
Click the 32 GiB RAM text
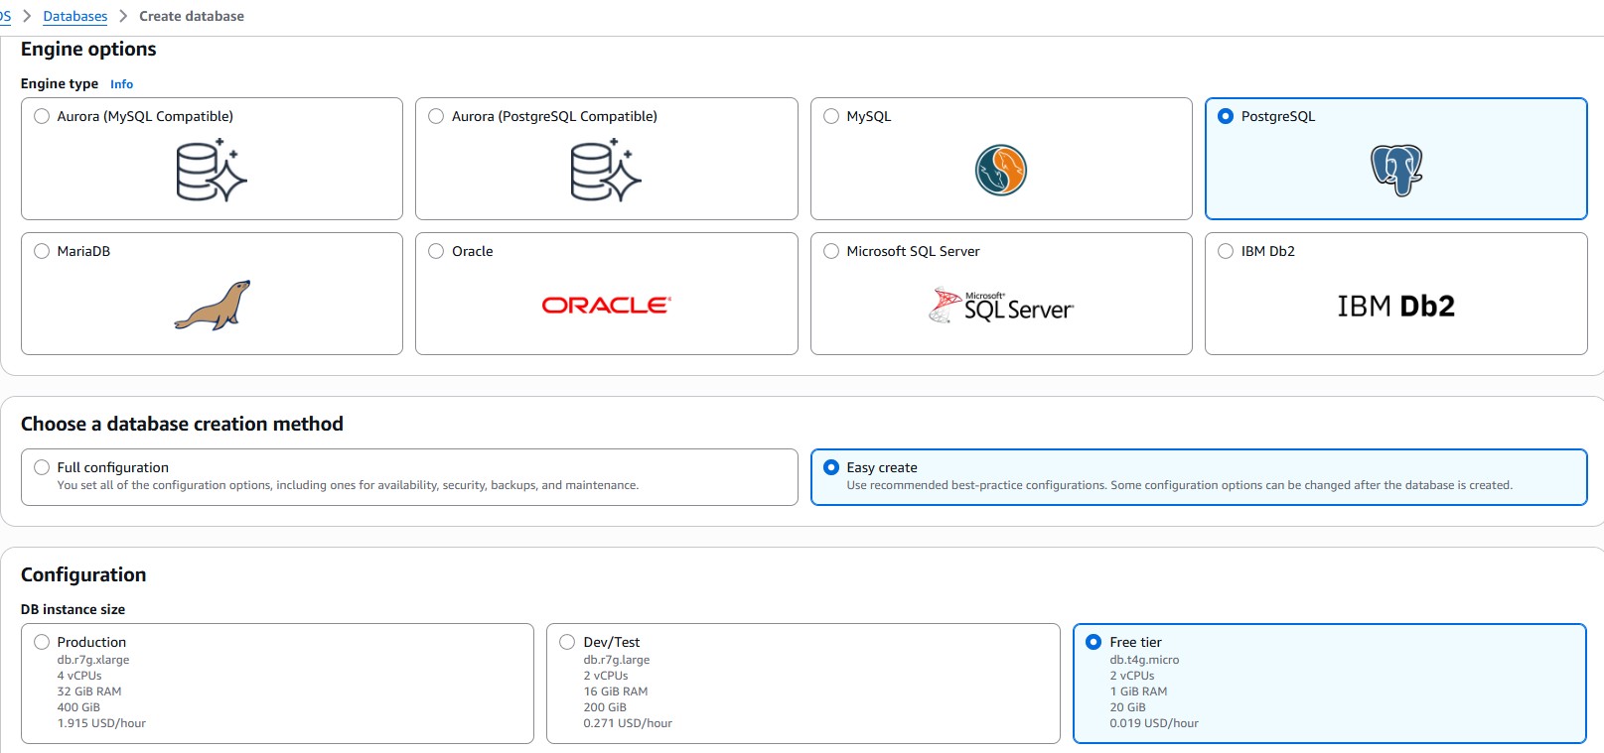tap(89, 691)
